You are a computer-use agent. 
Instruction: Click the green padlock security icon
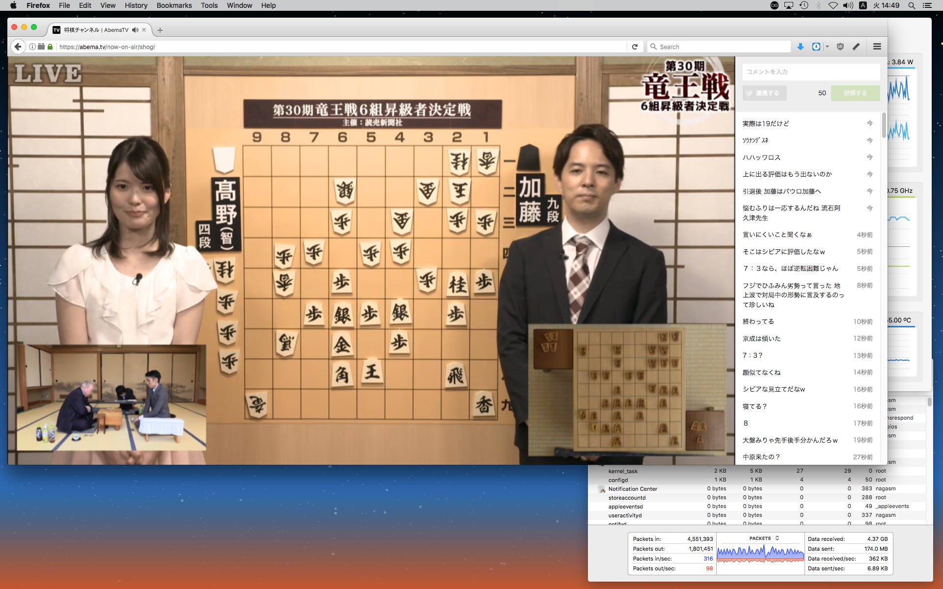(x=50, y=47)
